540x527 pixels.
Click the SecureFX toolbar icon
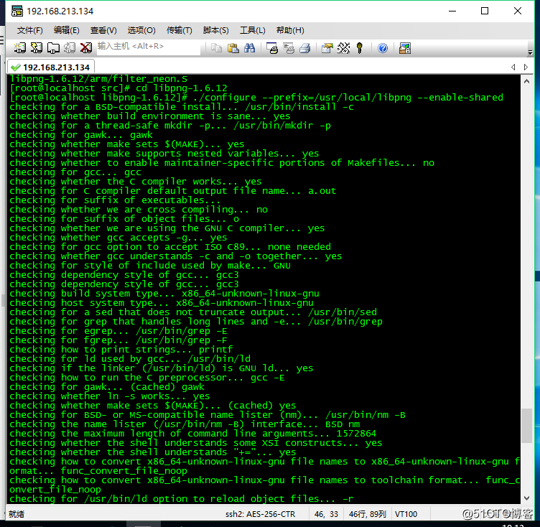tap(405, 48)
